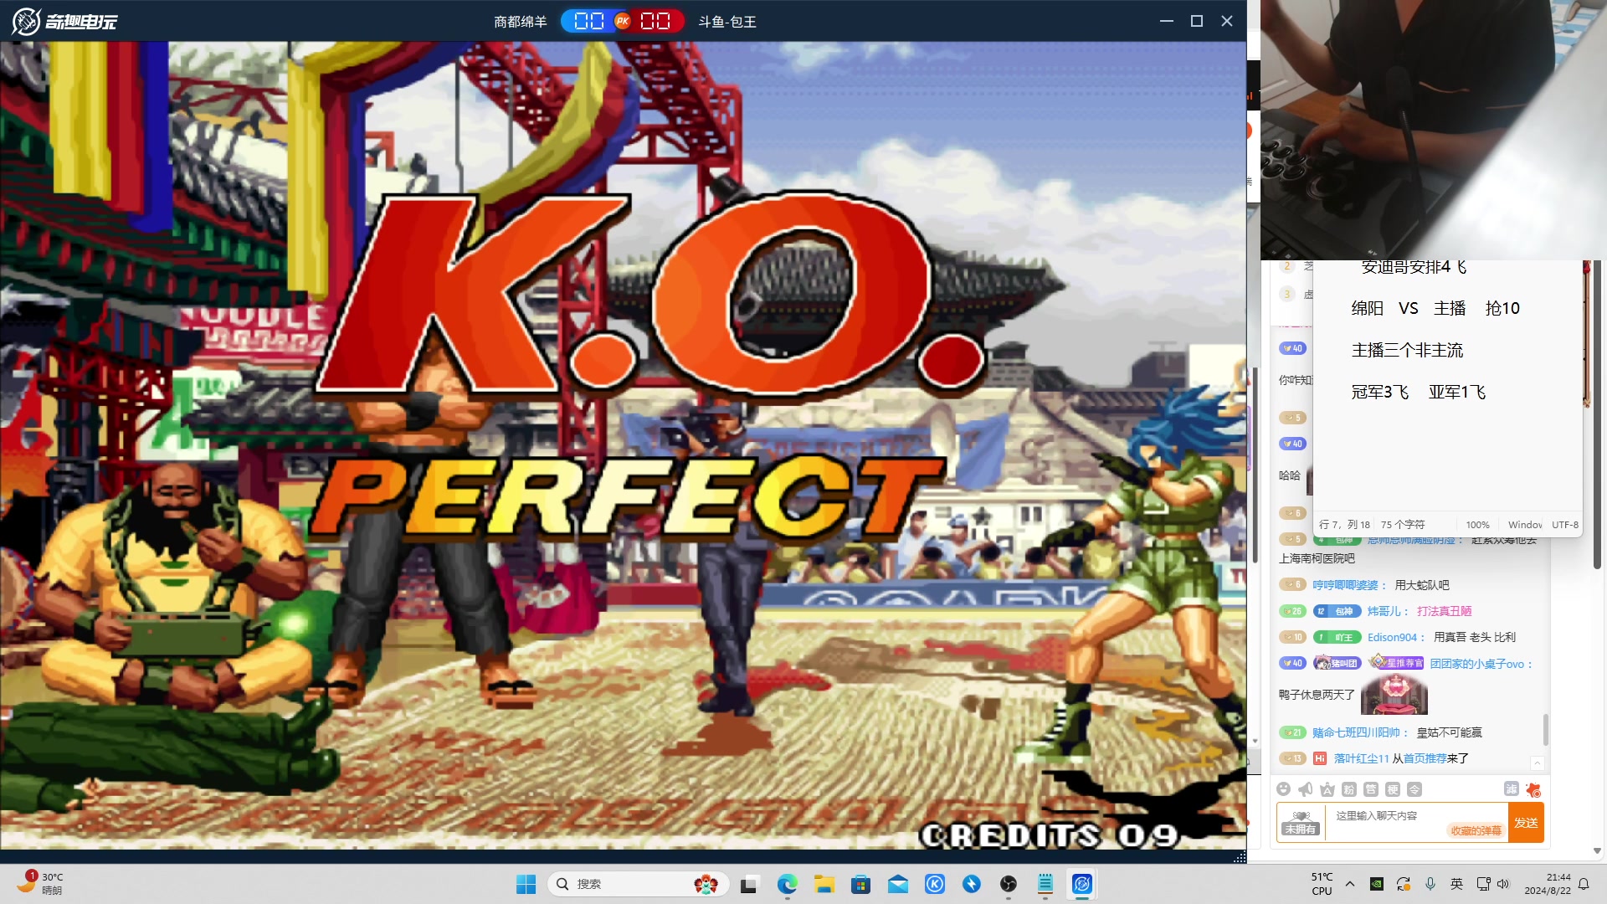Screen dimensions: 1607x904
Task: Open 收藏的弹幕 saved comments
Action: click(1476, 830)
